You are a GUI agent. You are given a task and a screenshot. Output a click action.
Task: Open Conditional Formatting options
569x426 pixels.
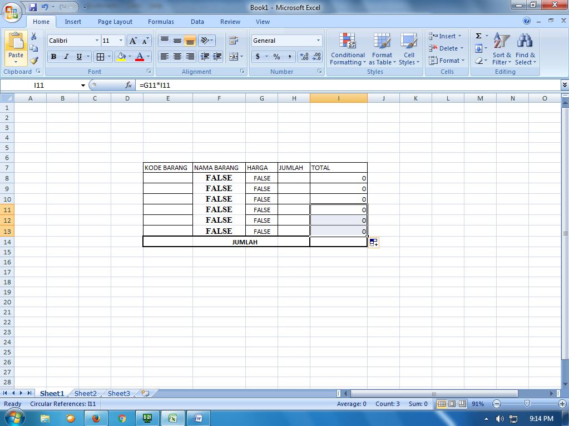pyautogui.click(x=347, y=49)
